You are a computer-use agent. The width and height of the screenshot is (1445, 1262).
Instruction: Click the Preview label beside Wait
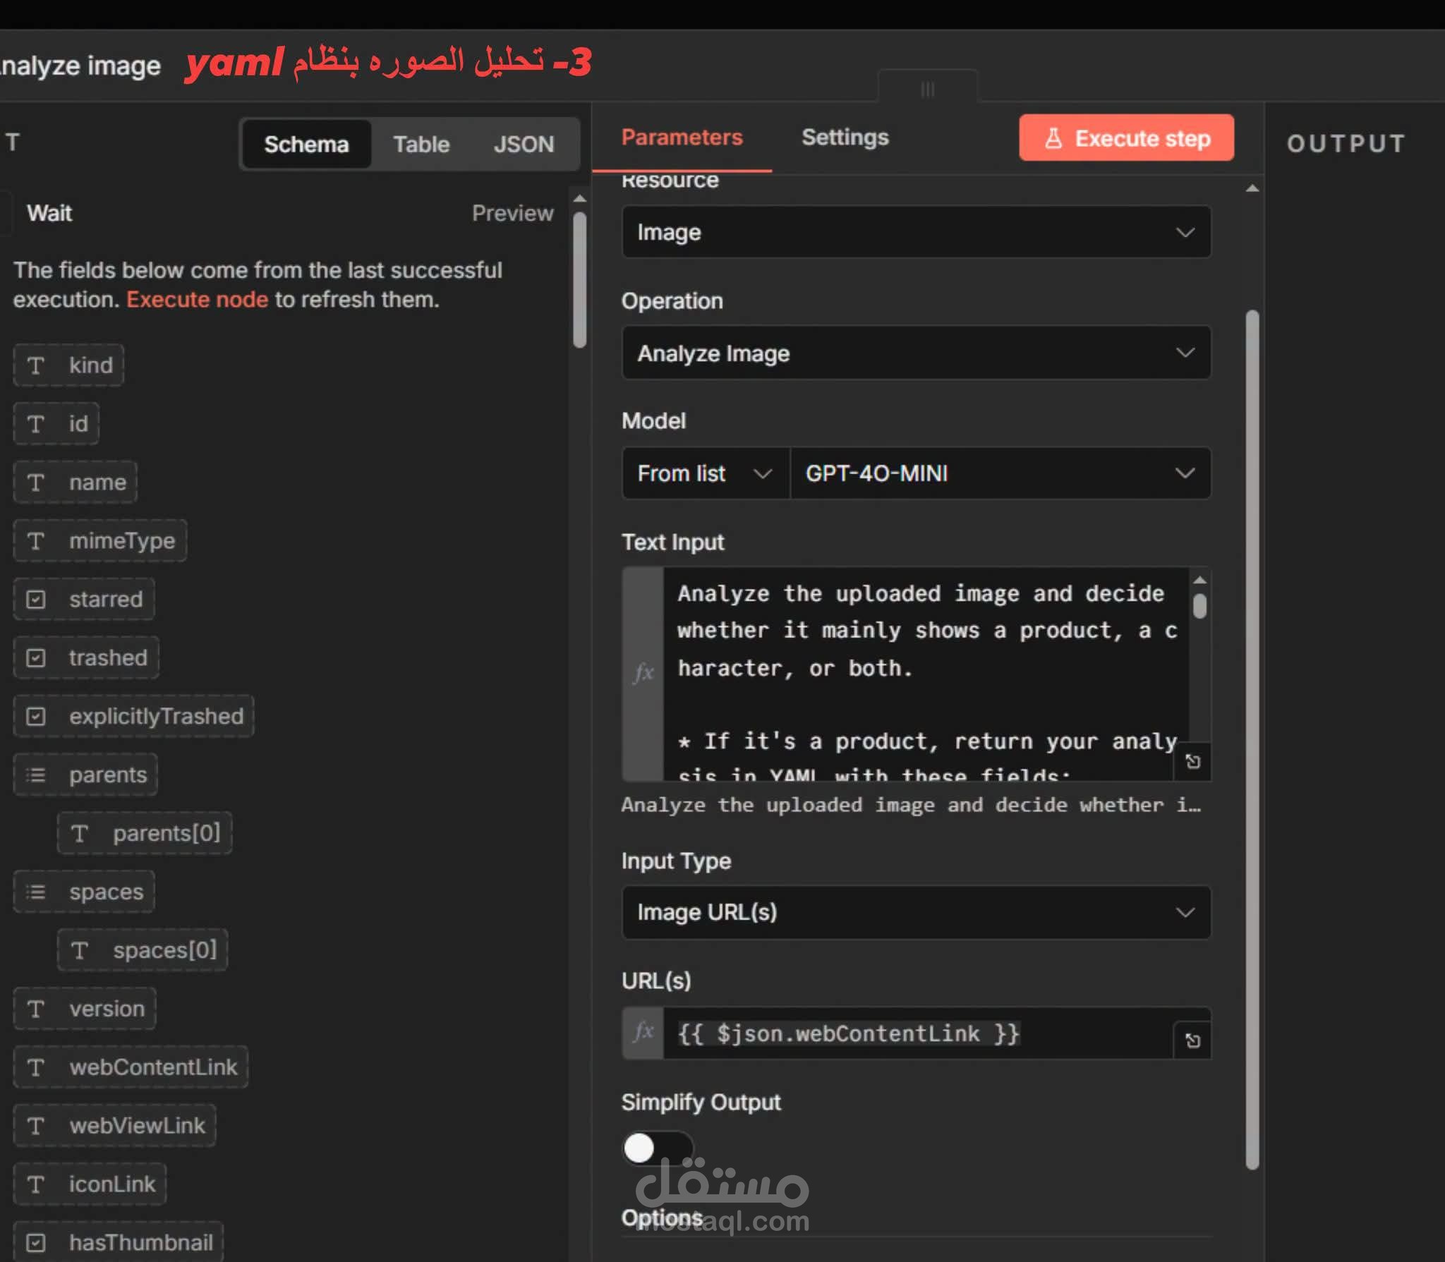tap(512, 213)
